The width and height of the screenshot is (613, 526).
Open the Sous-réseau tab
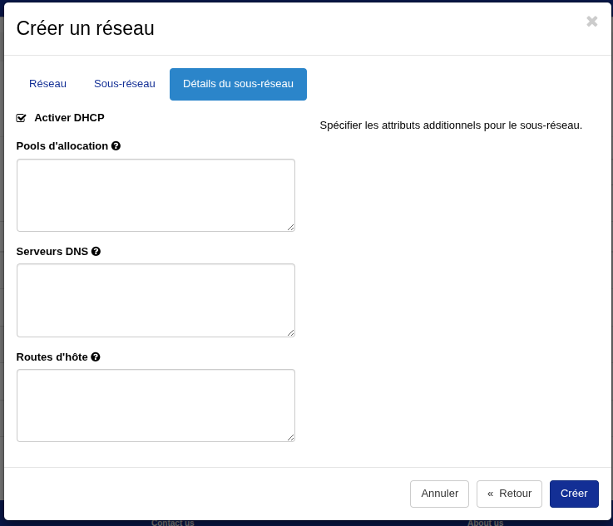tap(125, 84)
